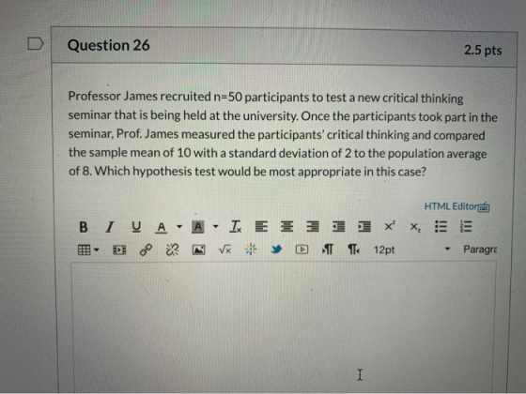Toggle bold formatting

(84, 227)
